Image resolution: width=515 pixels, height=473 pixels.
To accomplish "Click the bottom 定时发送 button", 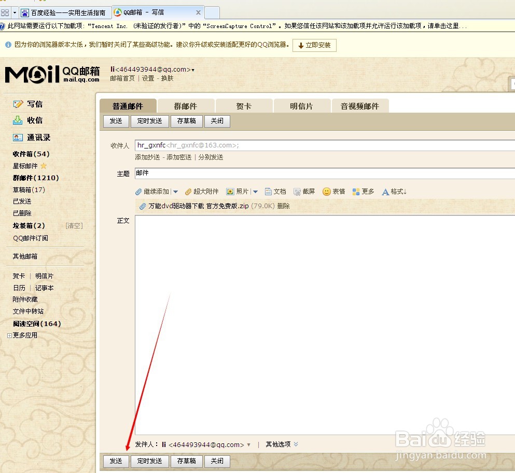I will (x=150, y=461).
